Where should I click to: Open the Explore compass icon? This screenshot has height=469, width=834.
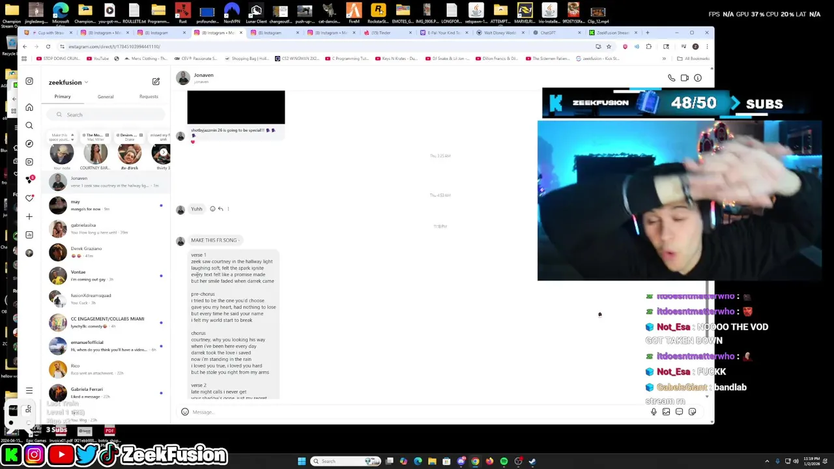29,143
